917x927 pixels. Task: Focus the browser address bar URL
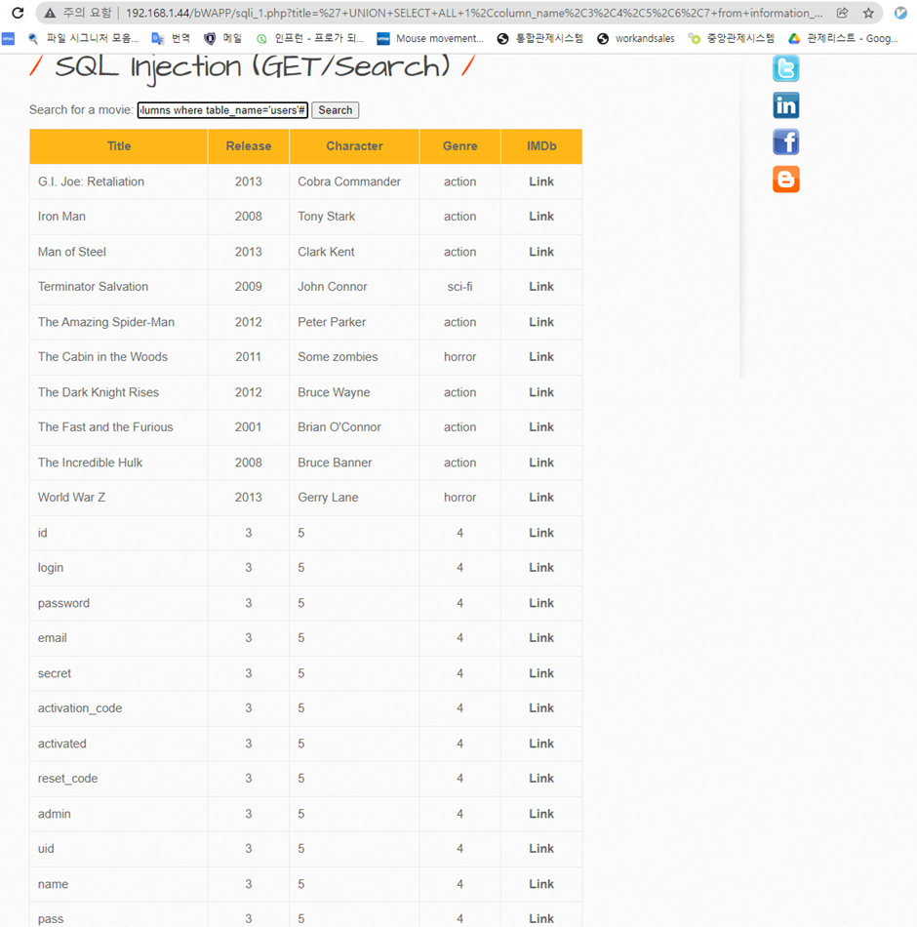[473, 13]
